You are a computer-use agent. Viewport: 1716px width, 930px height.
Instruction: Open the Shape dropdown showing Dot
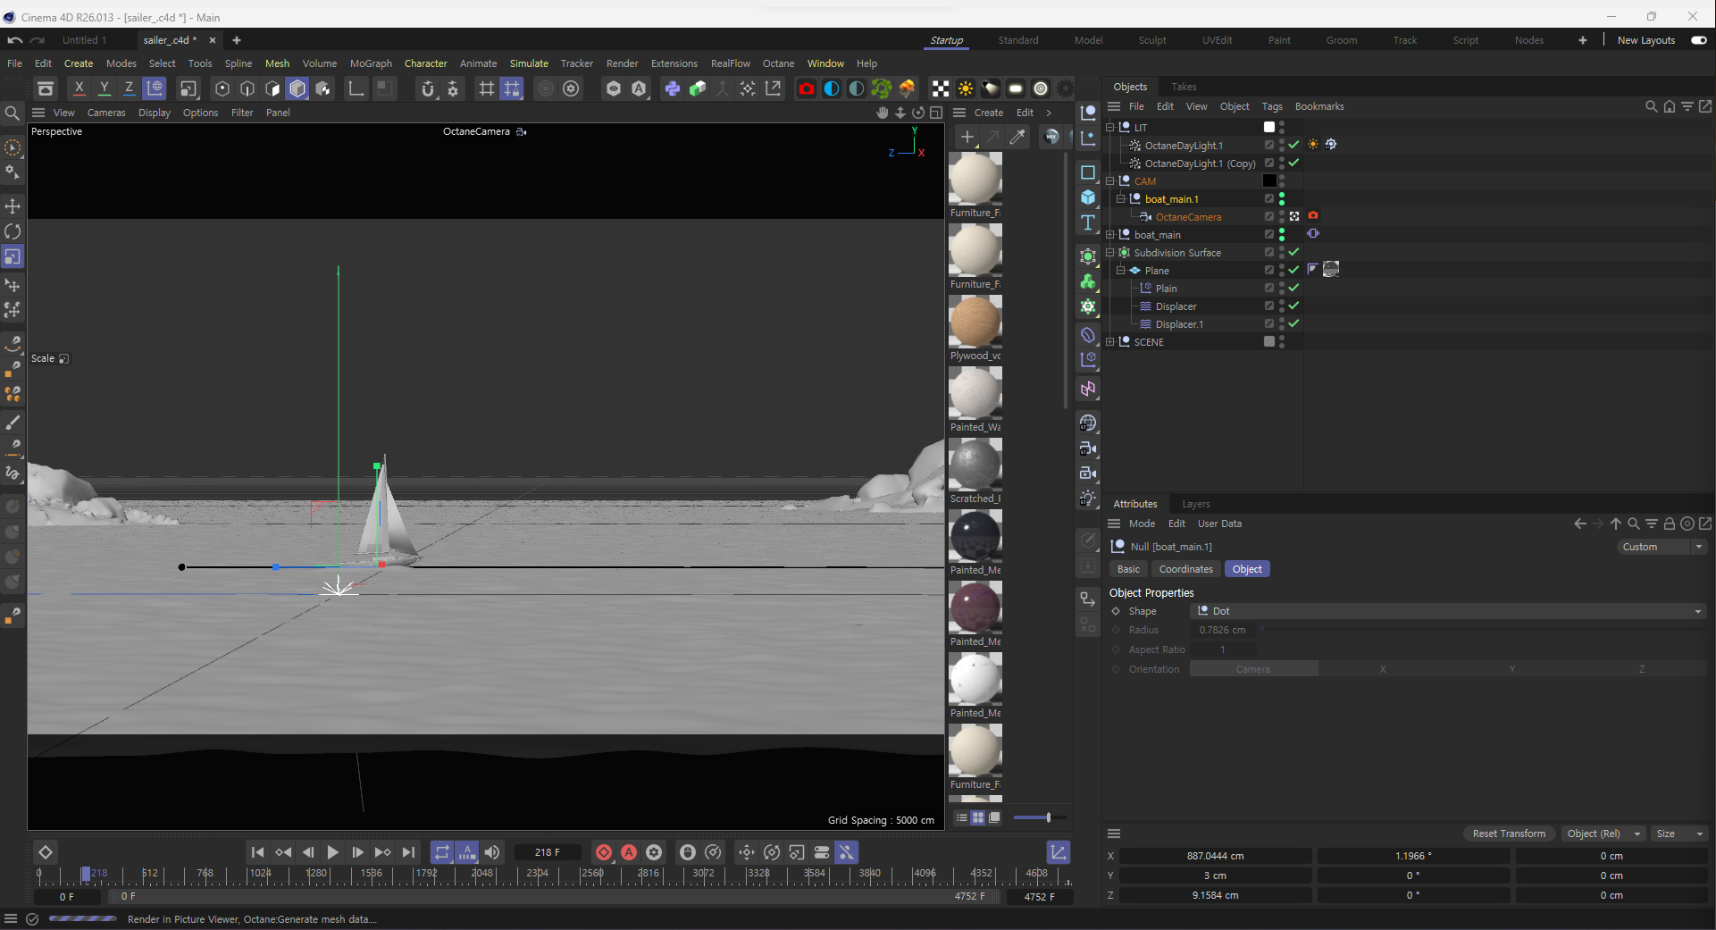(x=1447, y=611)
